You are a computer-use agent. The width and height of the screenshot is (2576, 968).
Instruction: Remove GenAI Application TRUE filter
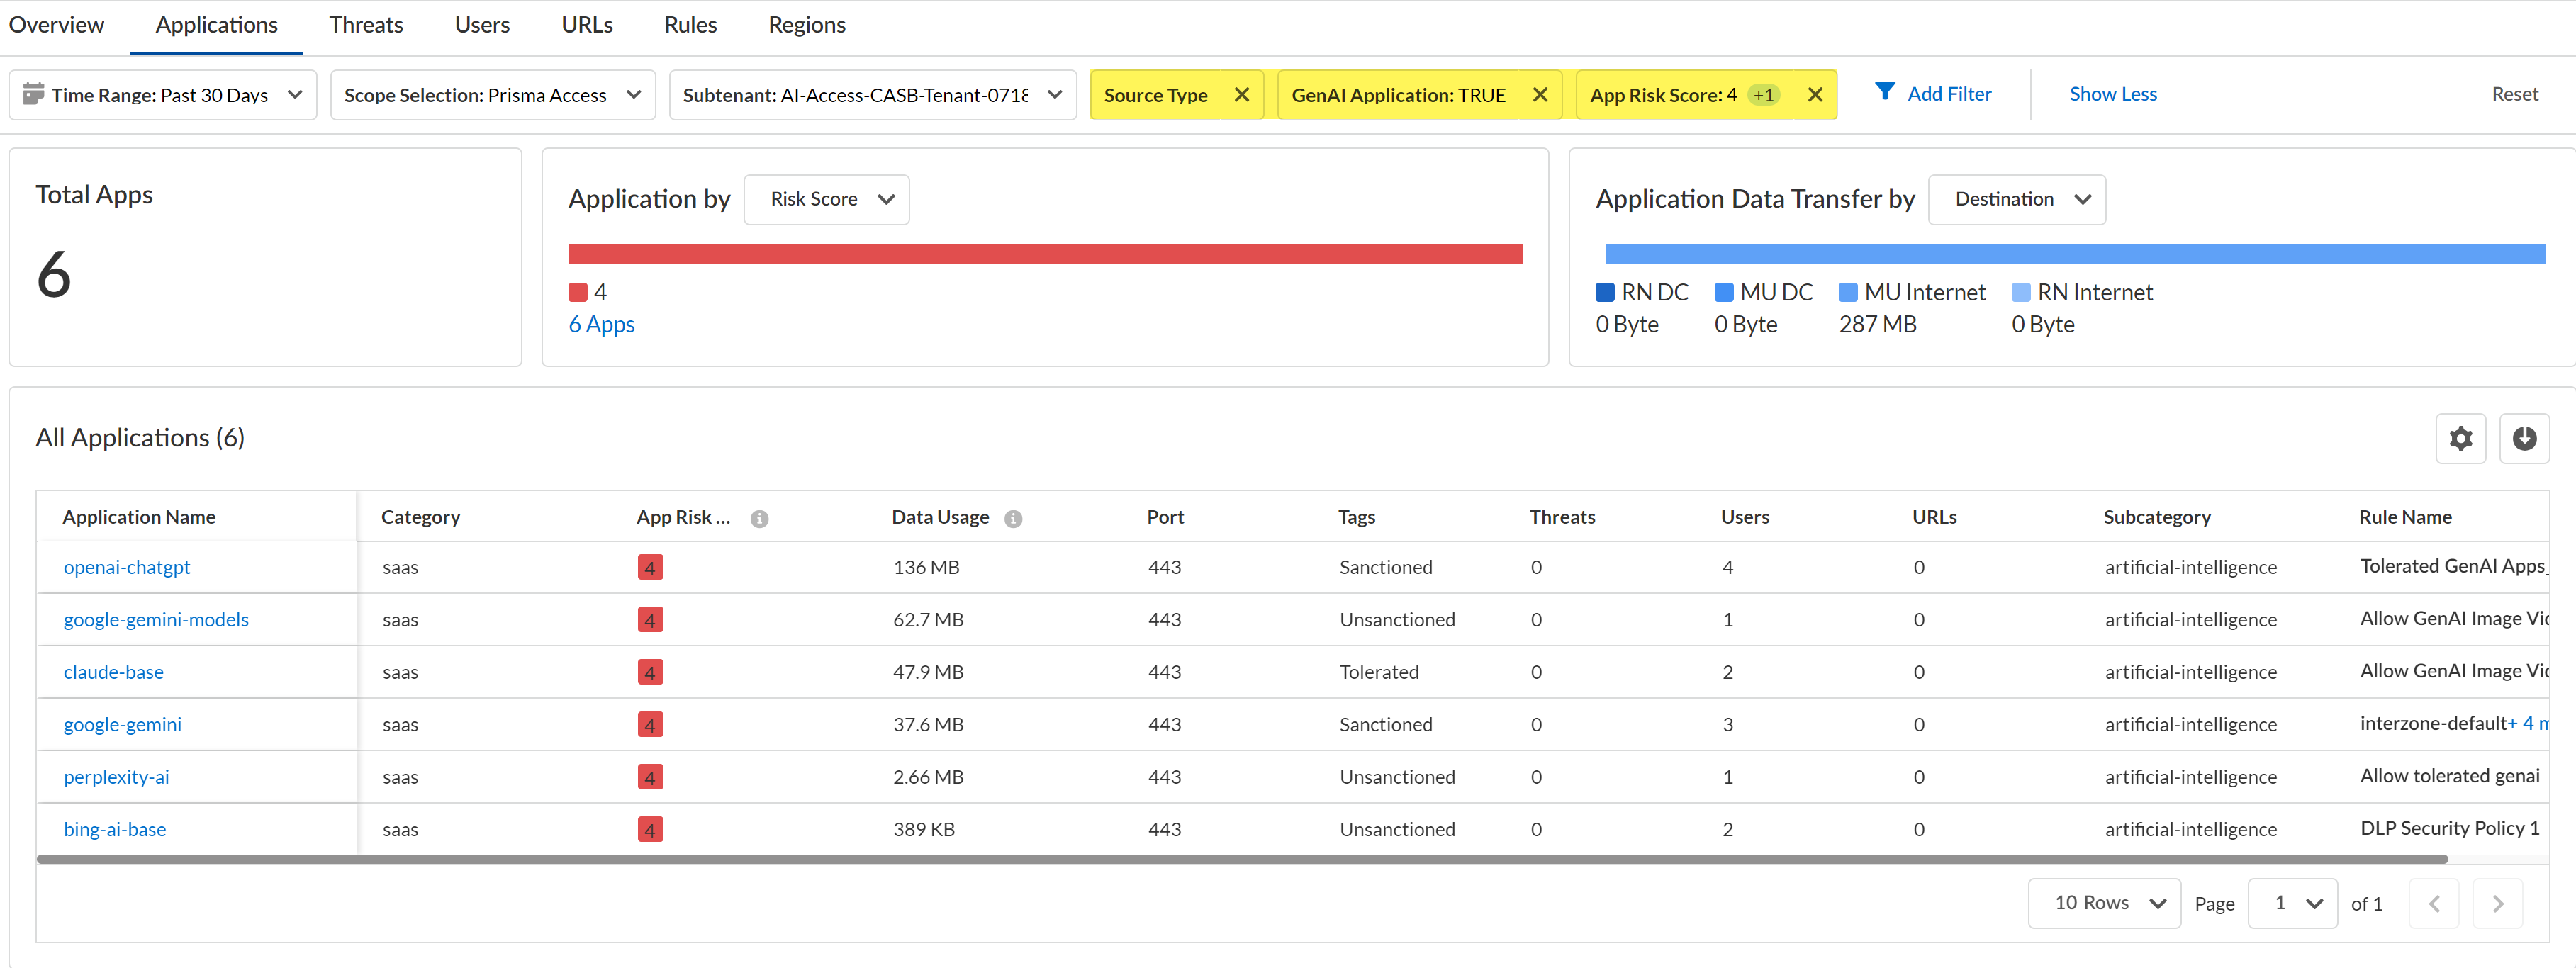pyautogui.click(x=1539, y=95)
